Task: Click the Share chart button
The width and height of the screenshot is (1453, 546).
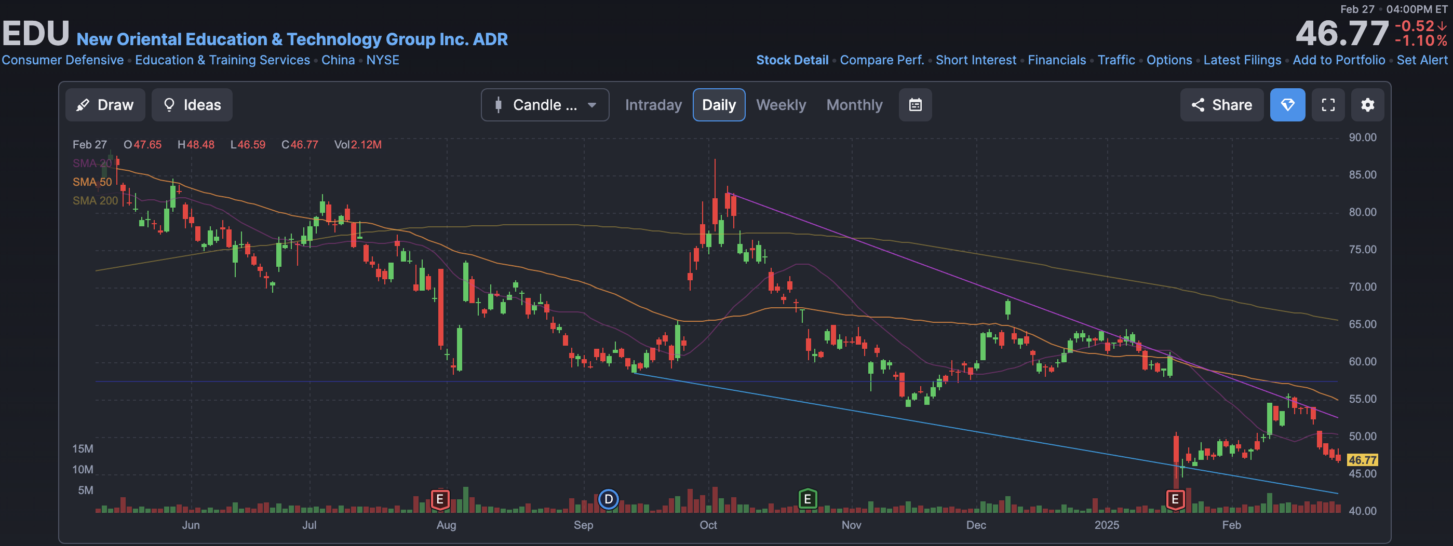Action: pyautogui.click(x=1222, y=105)
